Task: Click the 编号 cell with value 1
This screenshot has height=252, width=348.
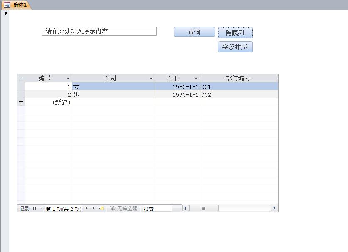Action: [x=48, y=86]
